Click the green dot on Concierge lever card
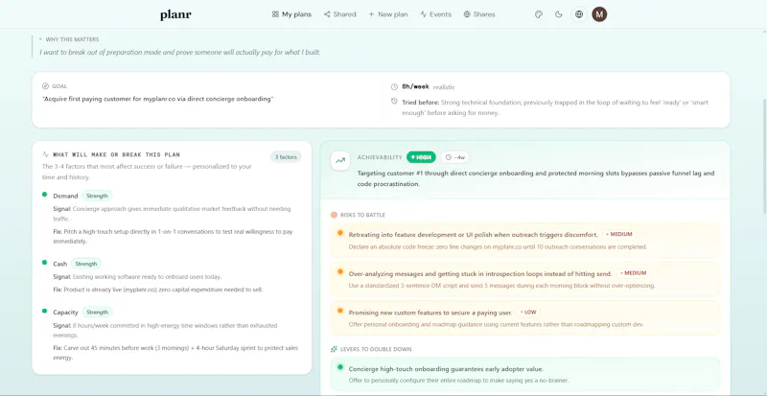 (340, 367)
